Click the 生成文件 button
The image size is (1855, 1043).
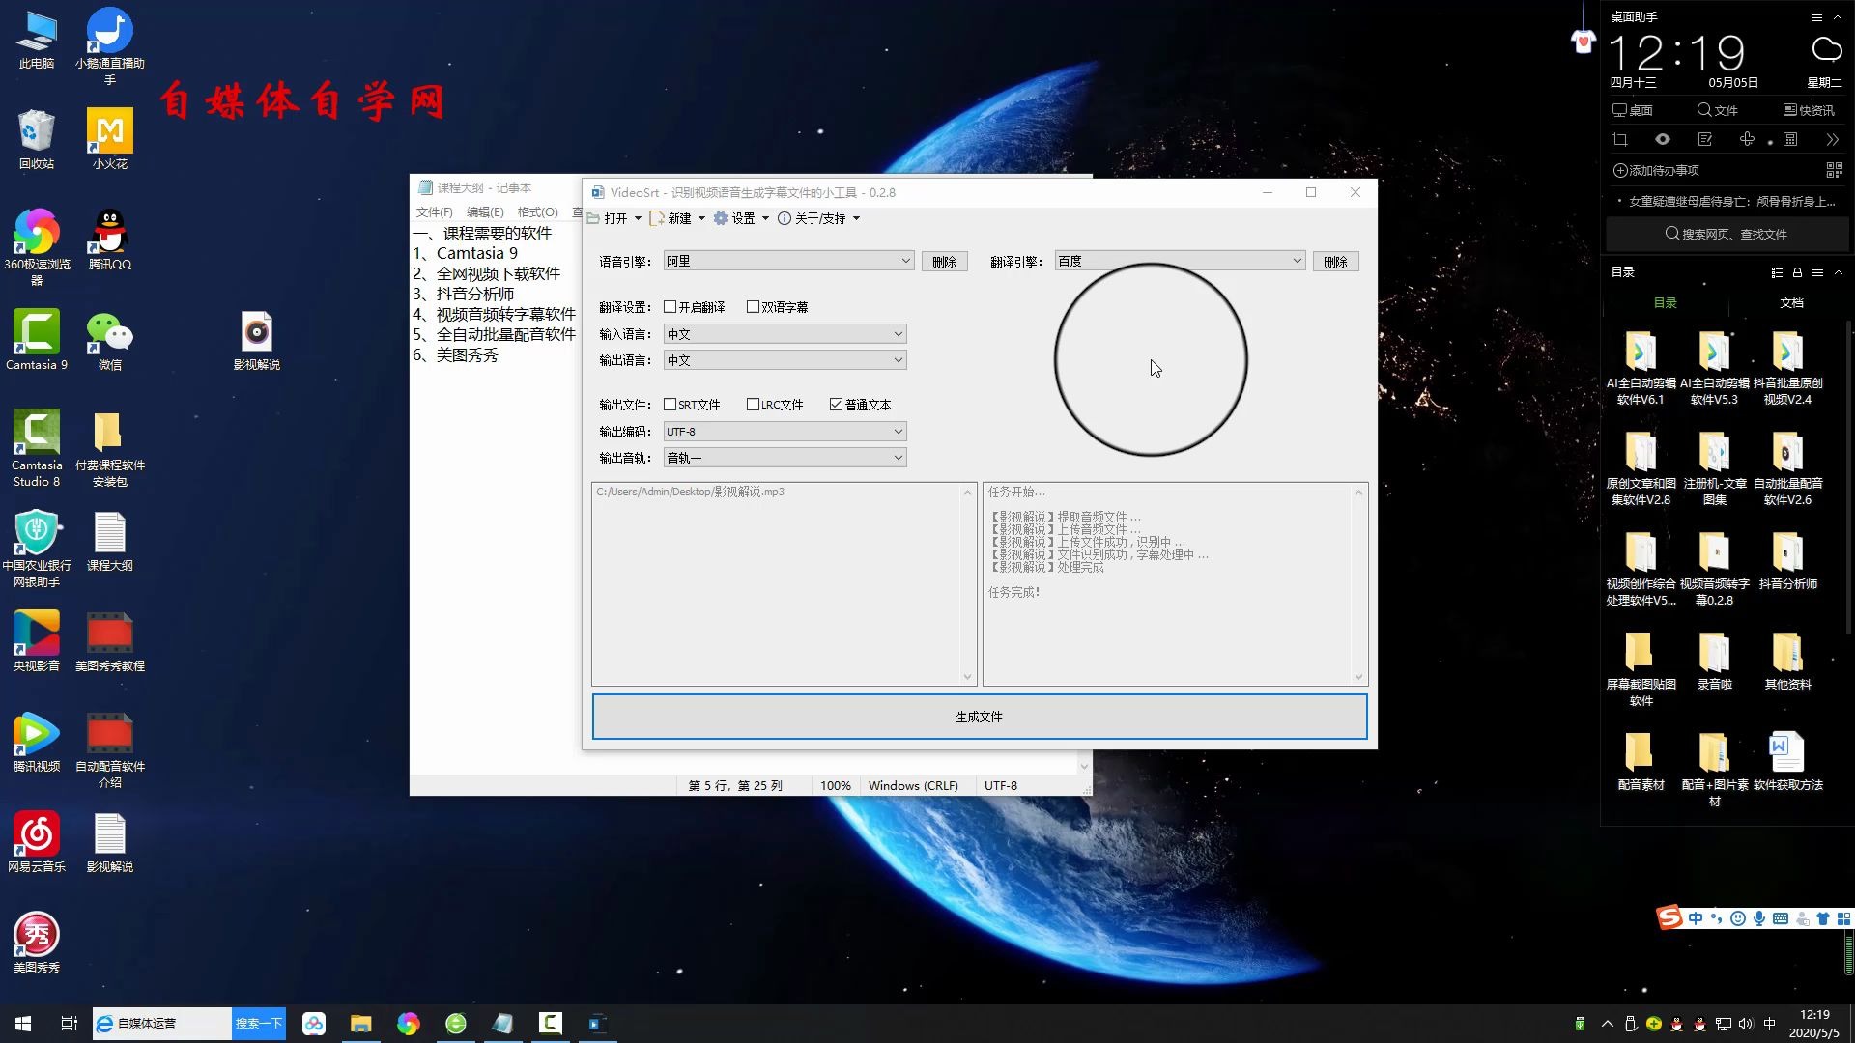point(979,716)
